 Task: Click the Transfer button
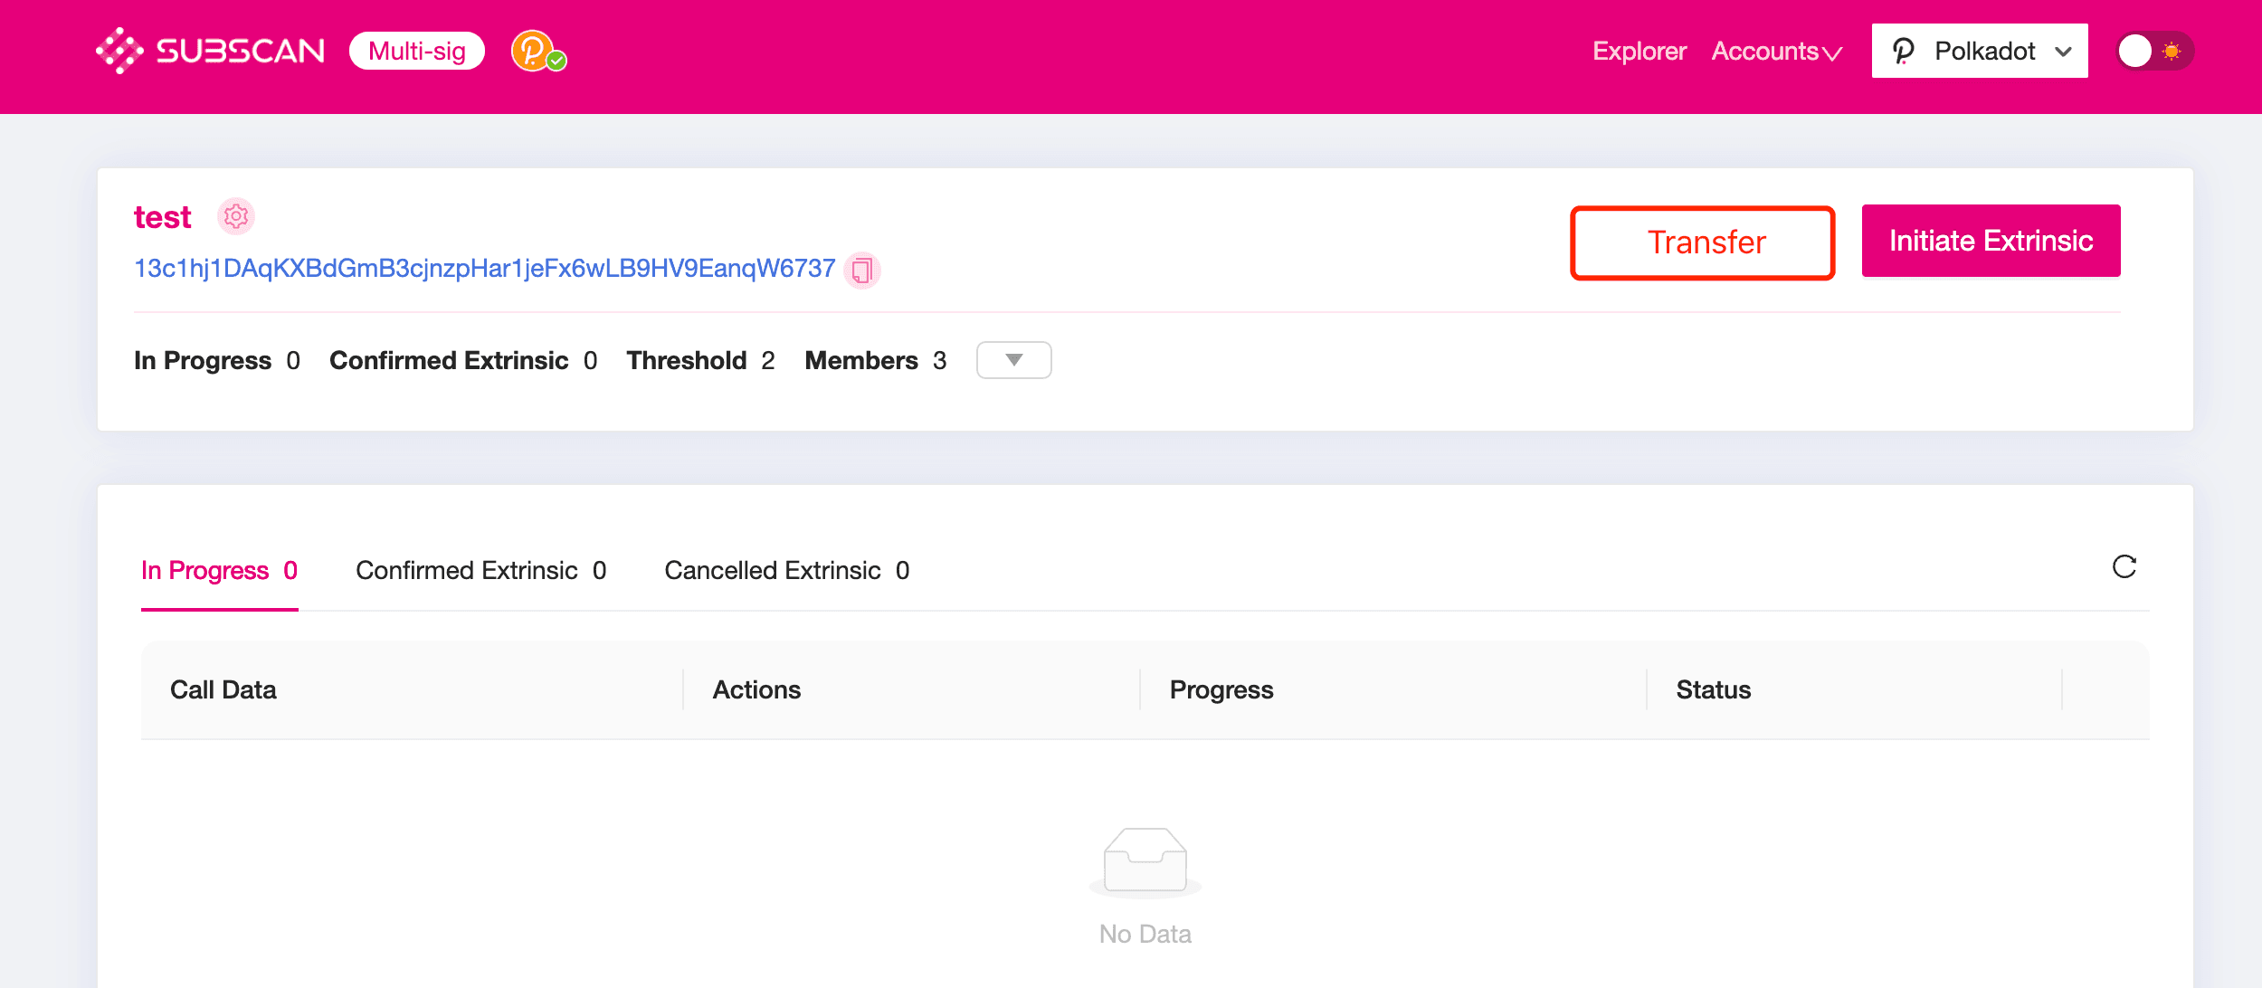tap(1702, 242)
